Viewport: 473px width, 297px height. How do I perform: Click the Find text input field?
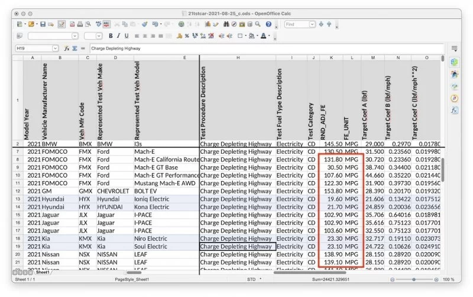pyautogui.click(x=297, y=24)
